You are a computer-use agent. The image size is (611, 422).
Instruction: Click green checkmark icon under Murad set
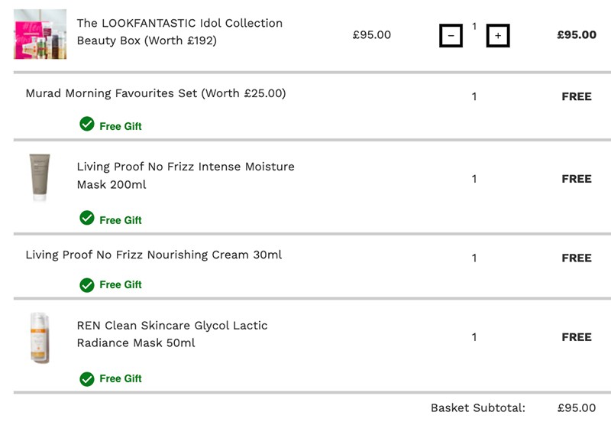point(87,124)
